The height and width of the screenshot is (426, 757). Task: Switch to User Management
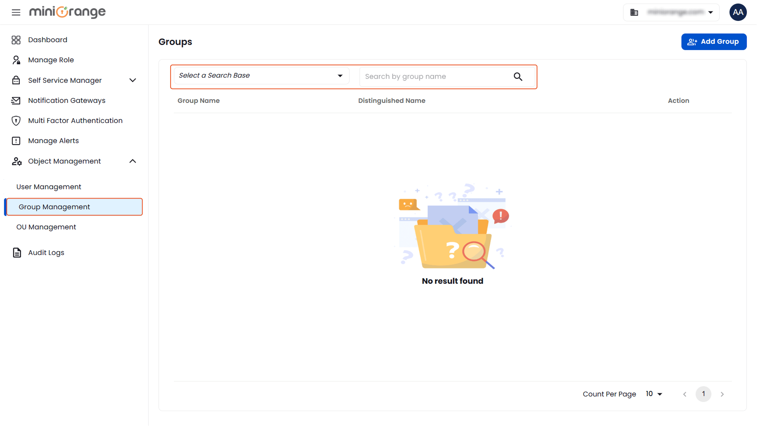point(48,186)
